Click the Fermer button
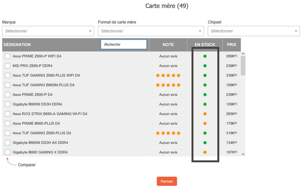The width and height of the screenshot is (304, 188). pyautogui.click(x=167, y=181)
